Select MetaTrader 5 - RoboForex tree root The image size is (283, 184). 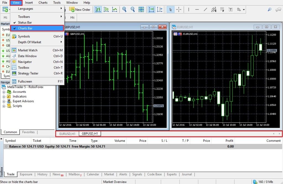25,87
